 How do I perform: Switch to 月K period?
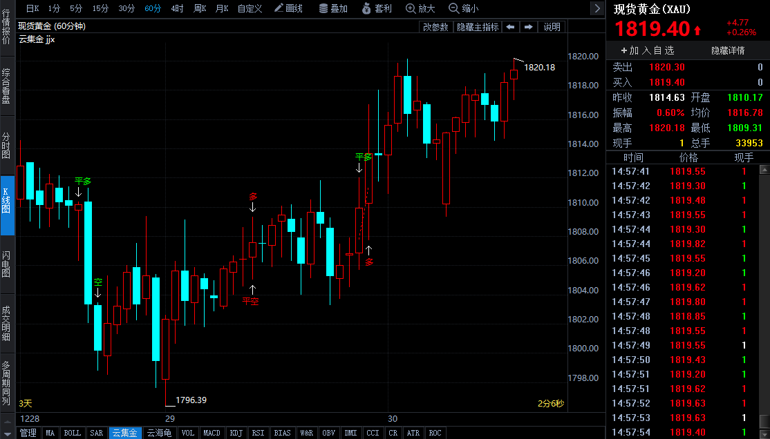point(222,8)
